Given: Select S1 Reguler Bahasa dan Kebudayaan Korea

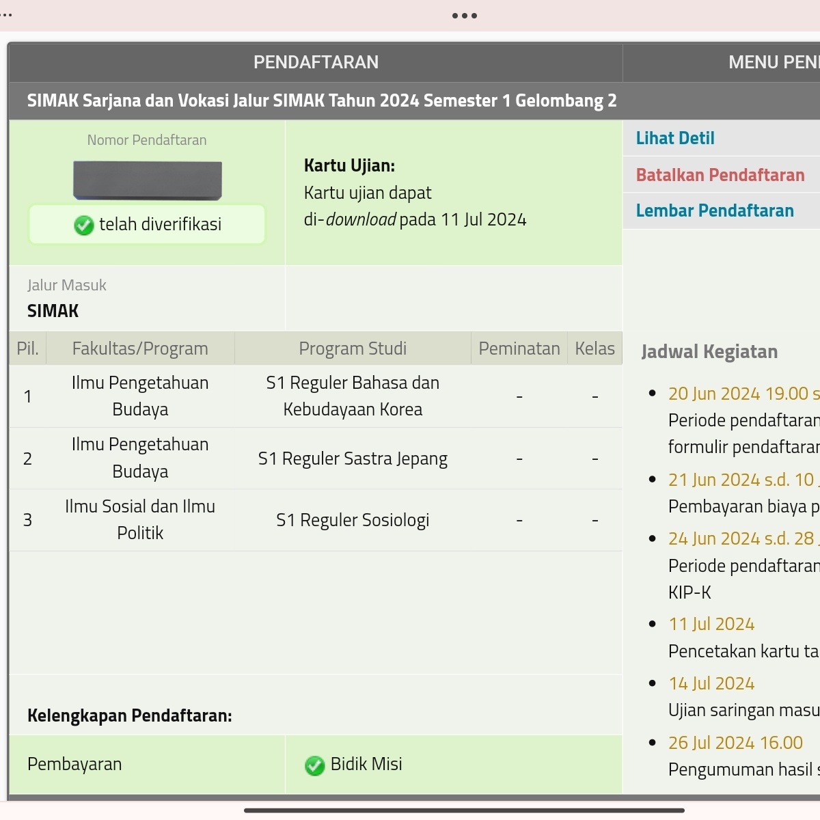Looking at the screenshot, I should [353, 396].
